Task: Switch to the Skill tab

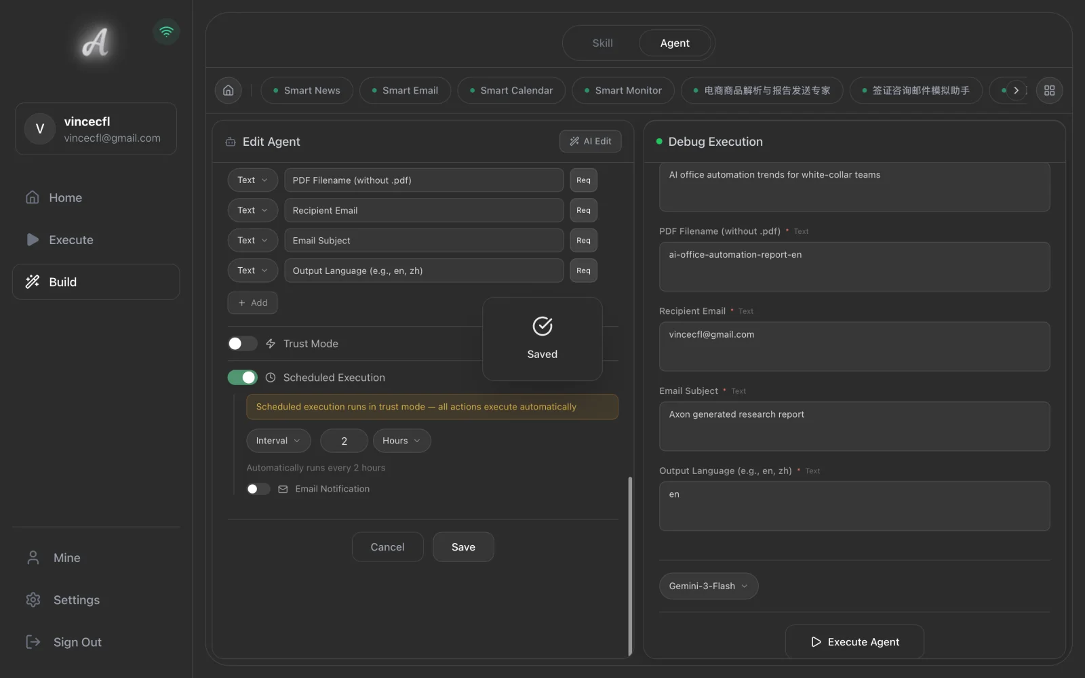Action: pyautogui.click(x=602, y=43)
